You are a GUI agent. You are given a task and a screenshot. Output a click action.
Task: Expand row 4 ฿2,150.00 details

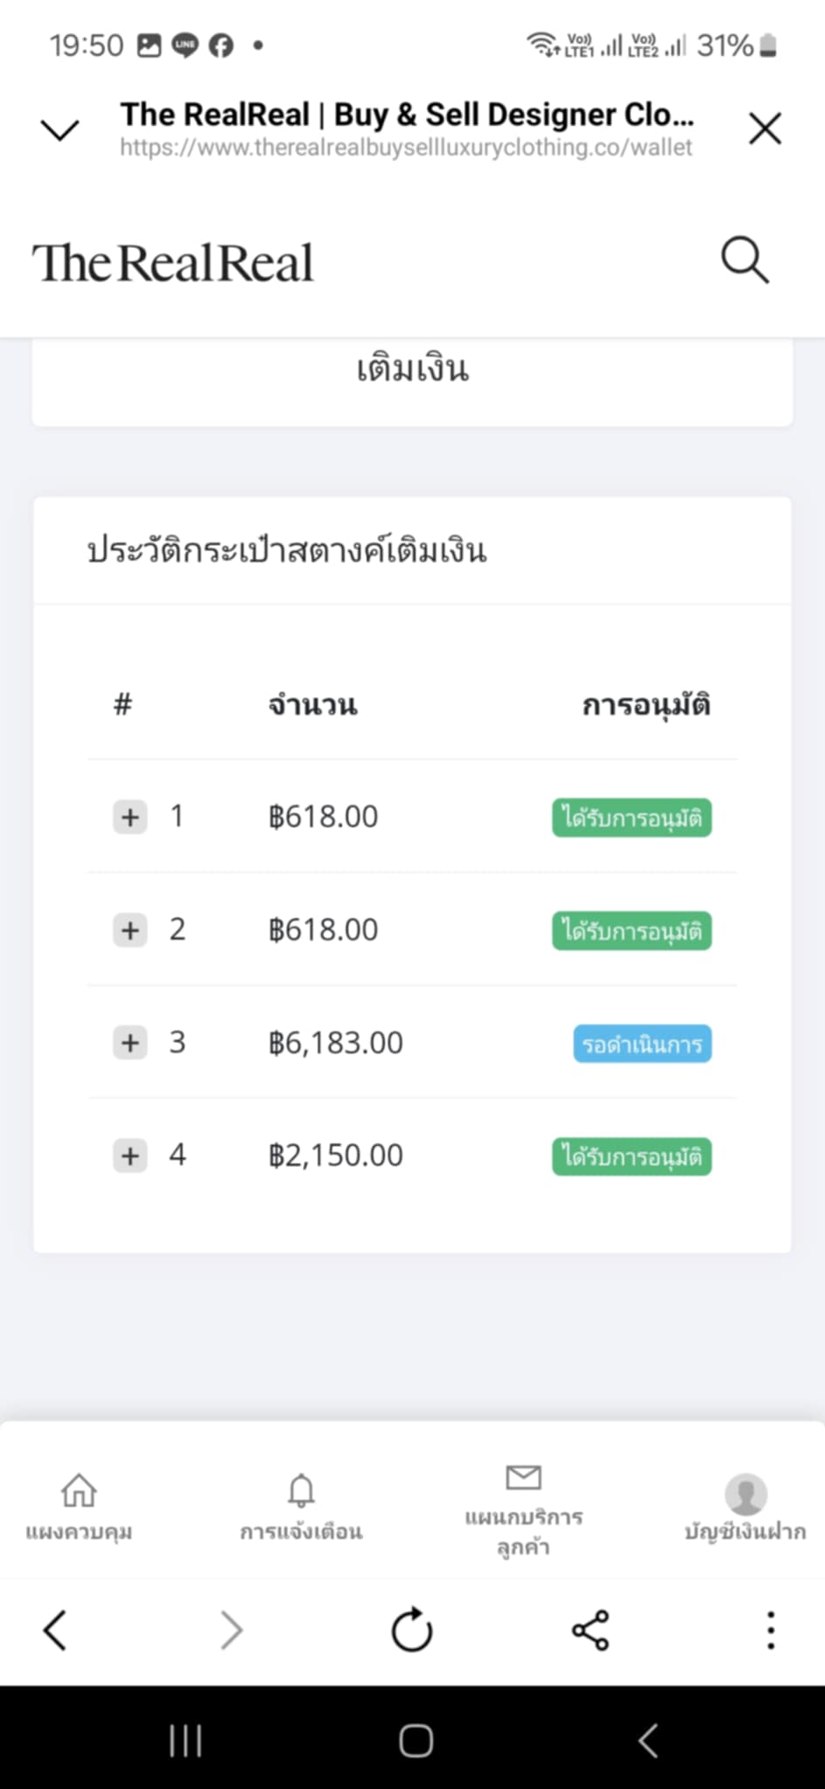click(x=130, y=1156)
